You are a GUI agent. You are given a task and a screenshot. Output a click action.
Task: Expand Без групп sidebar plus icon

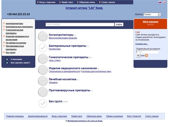[4, 52]
